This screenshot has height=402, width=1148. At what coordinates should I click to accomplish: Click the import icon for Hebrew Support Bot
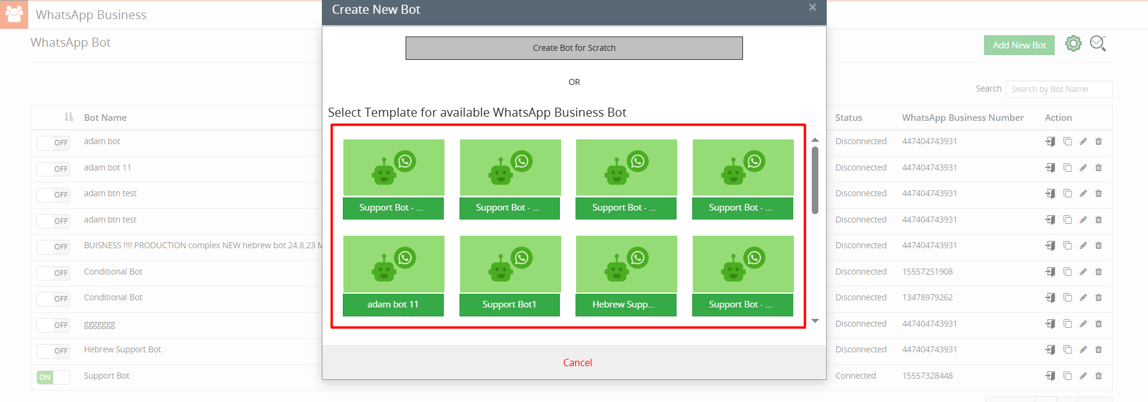1050,349
